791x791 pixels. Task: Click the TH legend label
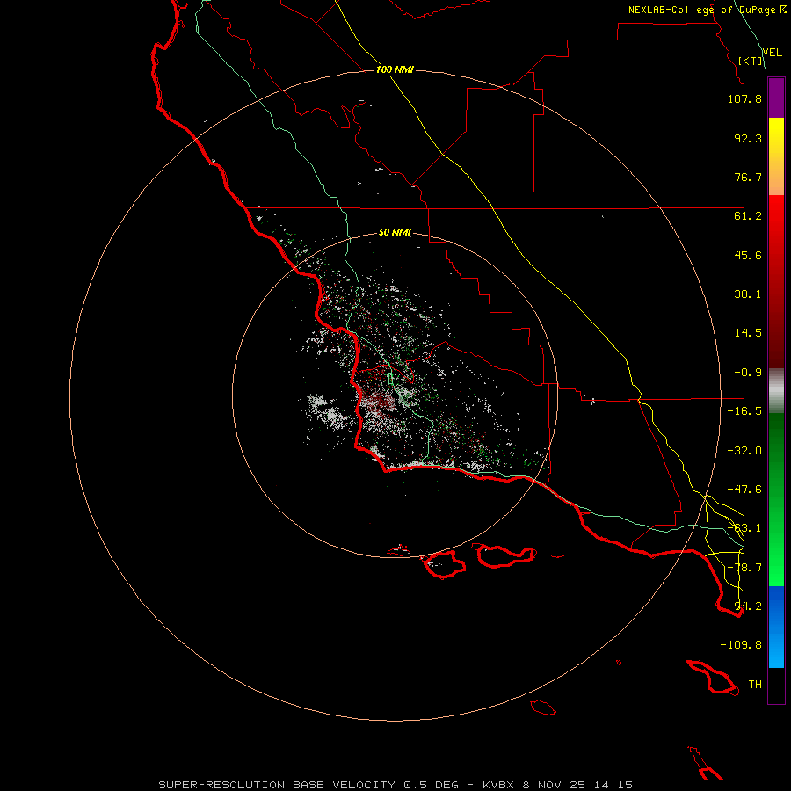[755, 685]
